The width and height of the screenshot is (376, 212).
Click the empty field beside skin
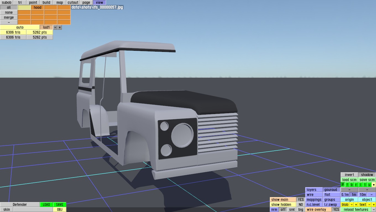[33, 210]
